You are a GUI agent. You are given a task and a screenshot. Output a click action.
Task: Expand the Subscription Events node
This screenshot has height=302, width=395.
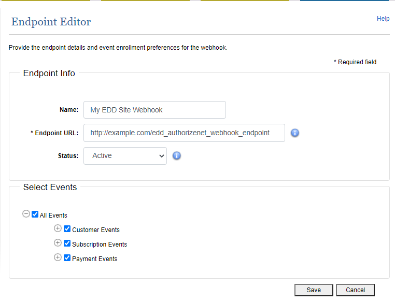click(x=58, y=243)
